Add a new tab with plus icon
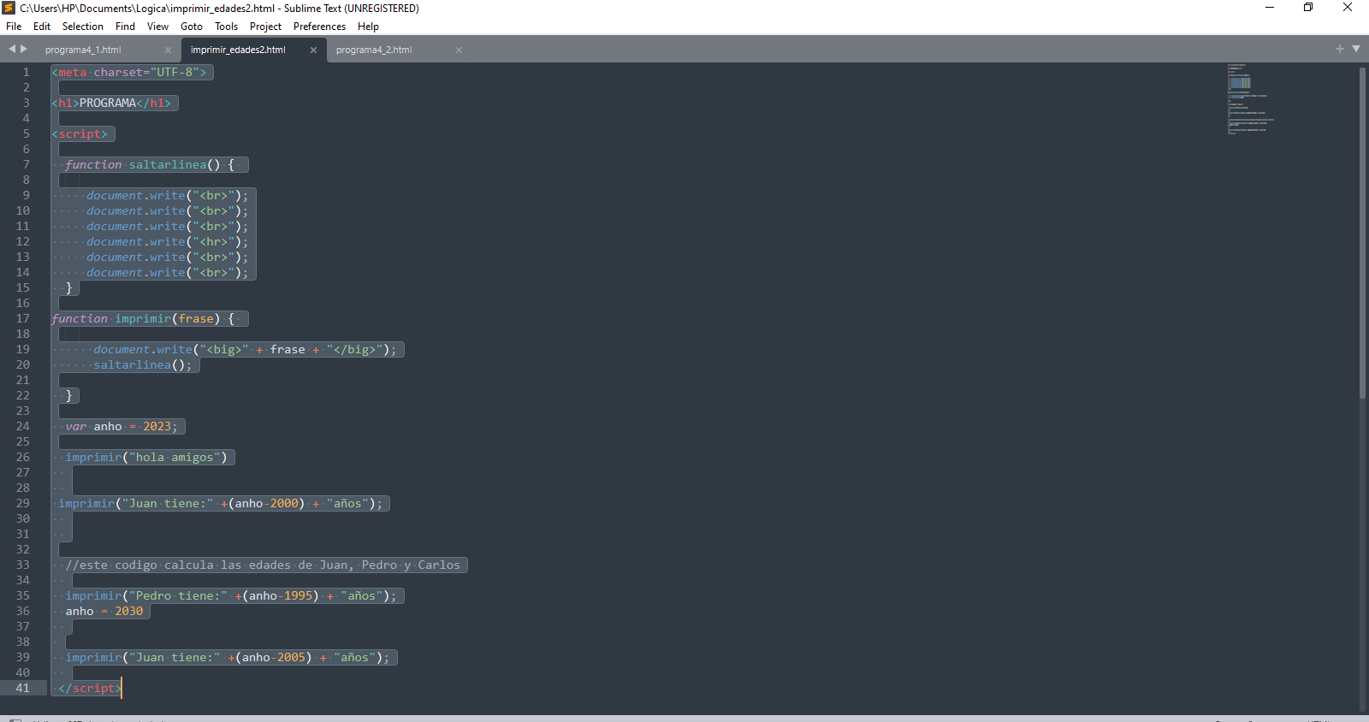 coord(1340,49)
